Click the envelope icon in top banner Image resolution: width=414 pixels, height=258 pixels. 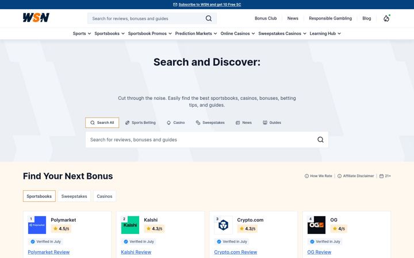click(175, 5)
